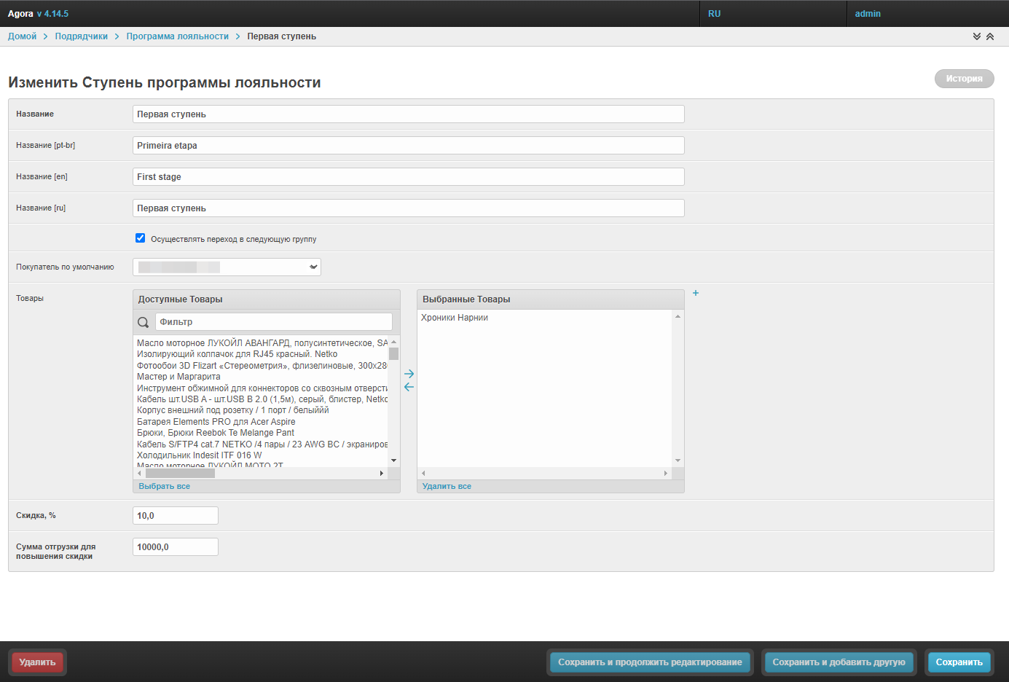Click the left arrow to remove selected product
The height and width of the screenshot is (682, 1009).
(409, 387)
